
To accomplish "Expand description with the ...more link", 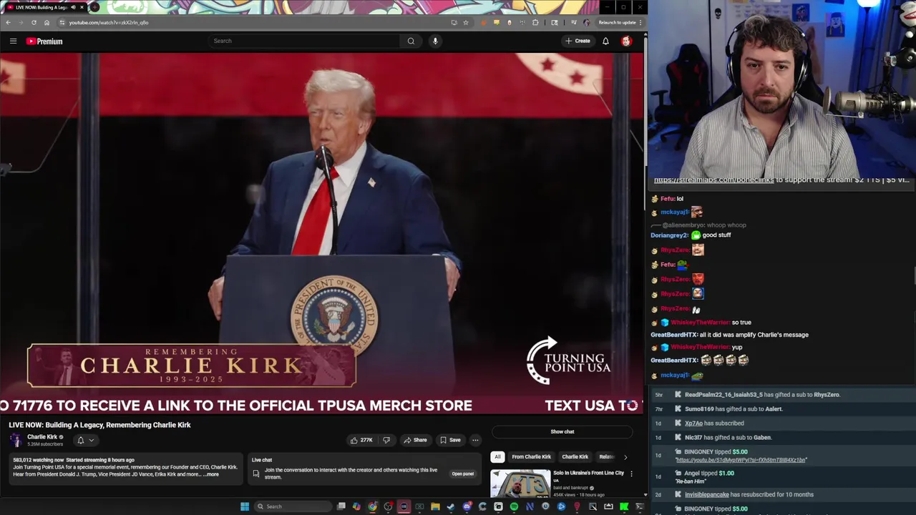I will pyautogui.click(x=211, y=474).
